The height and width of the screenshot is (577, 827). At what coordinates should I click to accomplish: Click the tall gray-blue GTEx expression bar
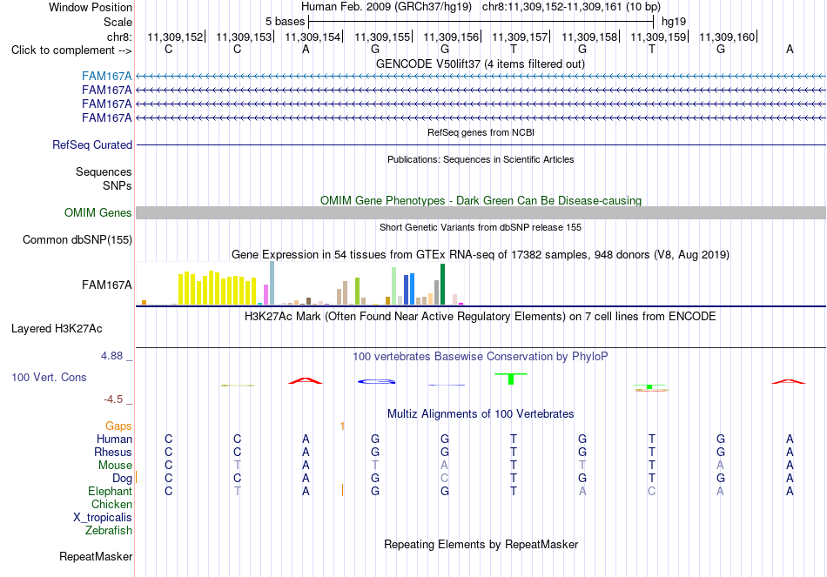[x=272, y=283]
